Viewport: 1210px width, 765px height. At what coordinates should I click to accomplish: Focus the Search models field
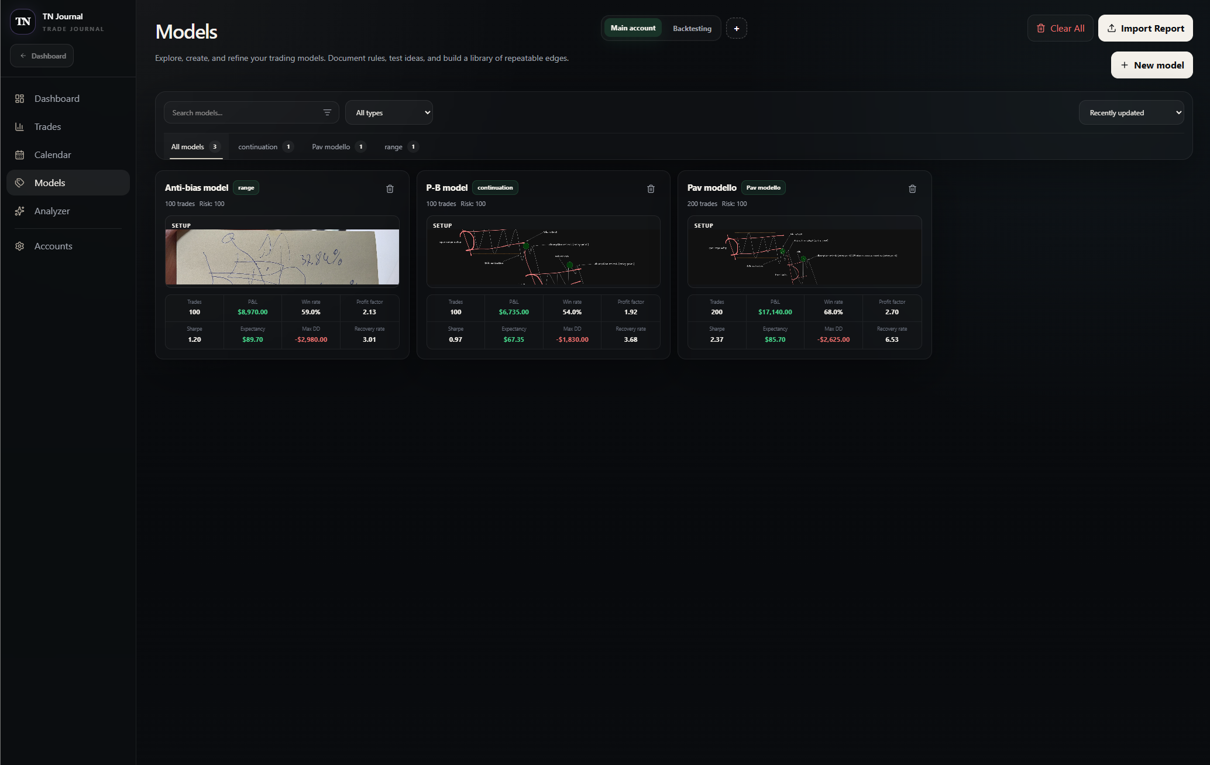[x=252, y=112]
